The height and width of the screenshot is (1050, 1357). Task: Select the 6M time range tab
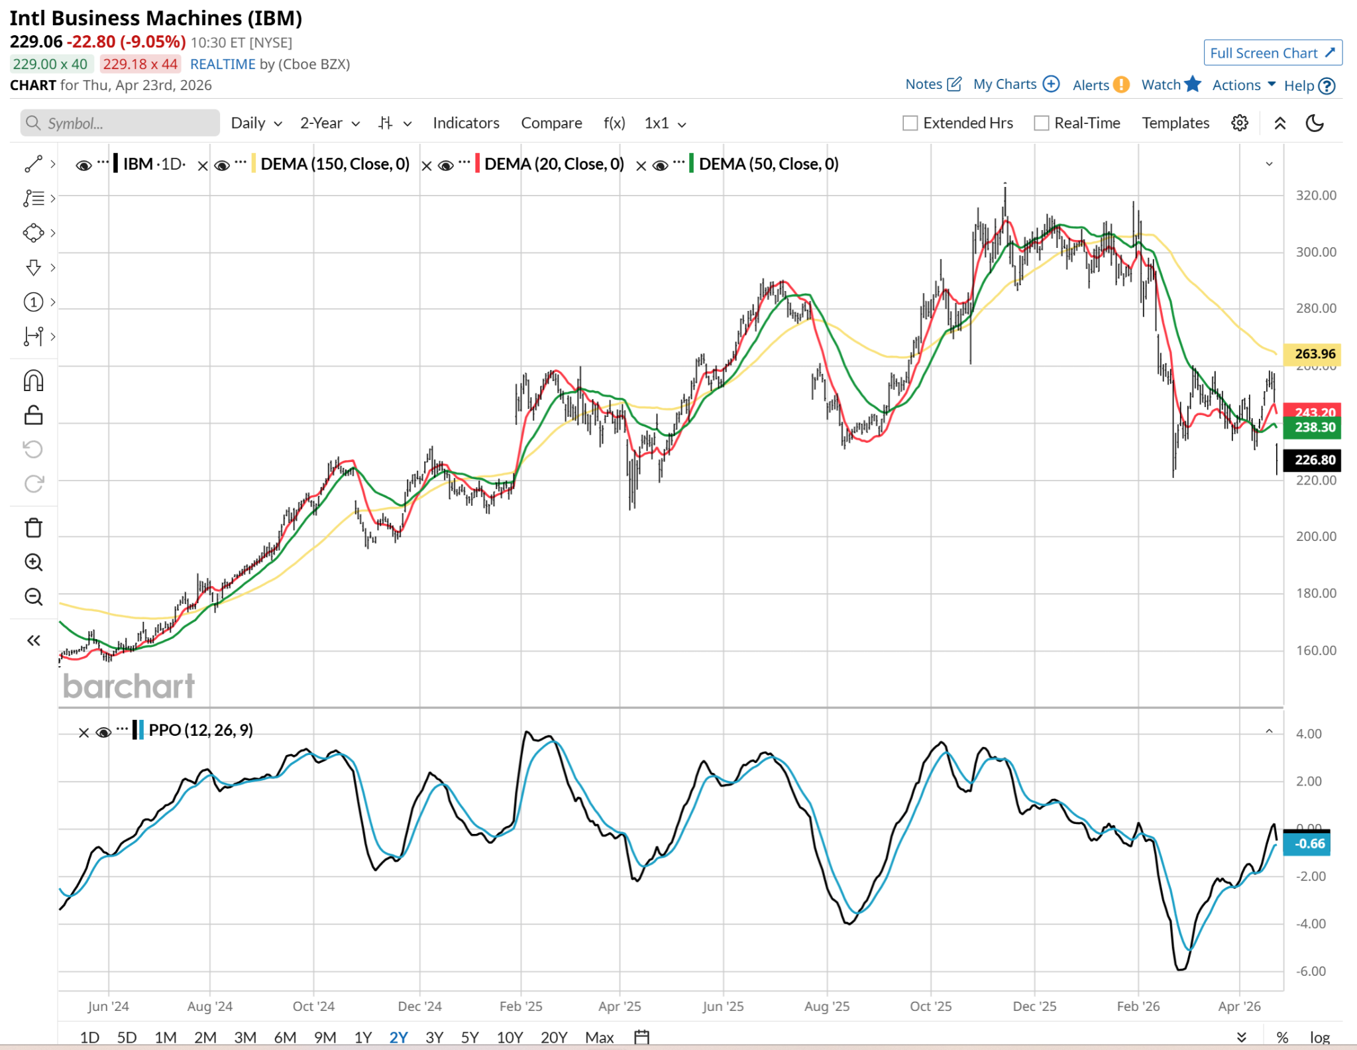pos(285,1037)
